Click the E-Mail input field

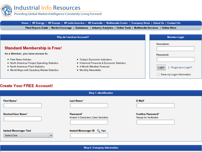[x=156, y=105]
